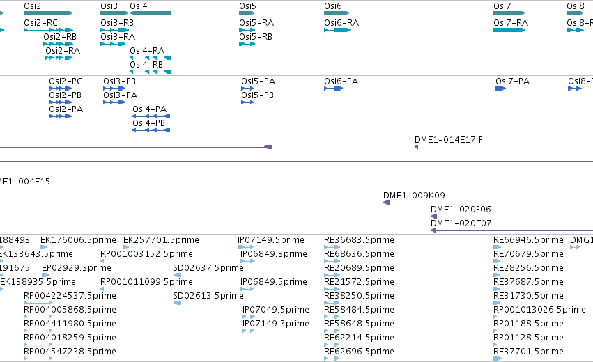The height and width of the screenshot is (362, 593).
Task: Select the Osi7 gene feature
Action: point(509,13)
